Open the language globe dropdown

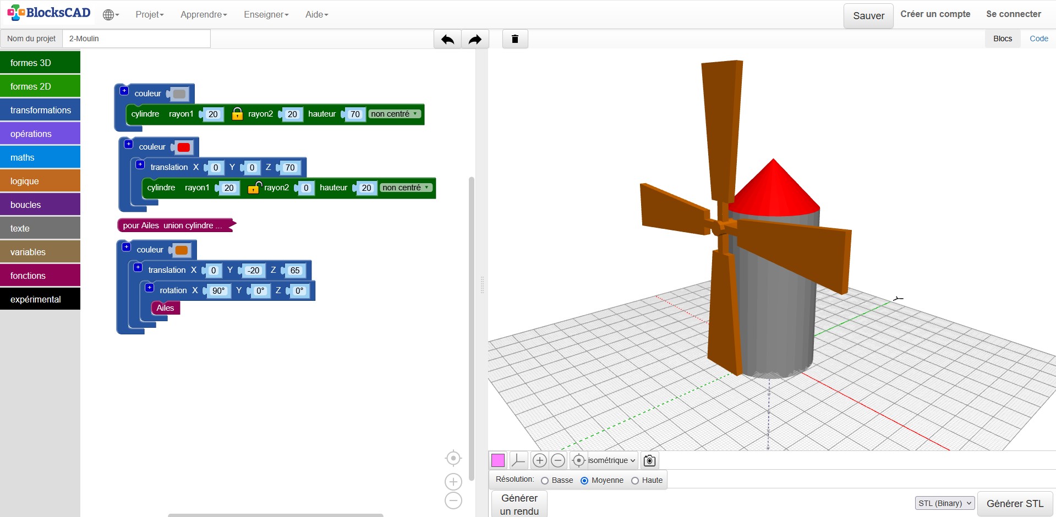111,15
